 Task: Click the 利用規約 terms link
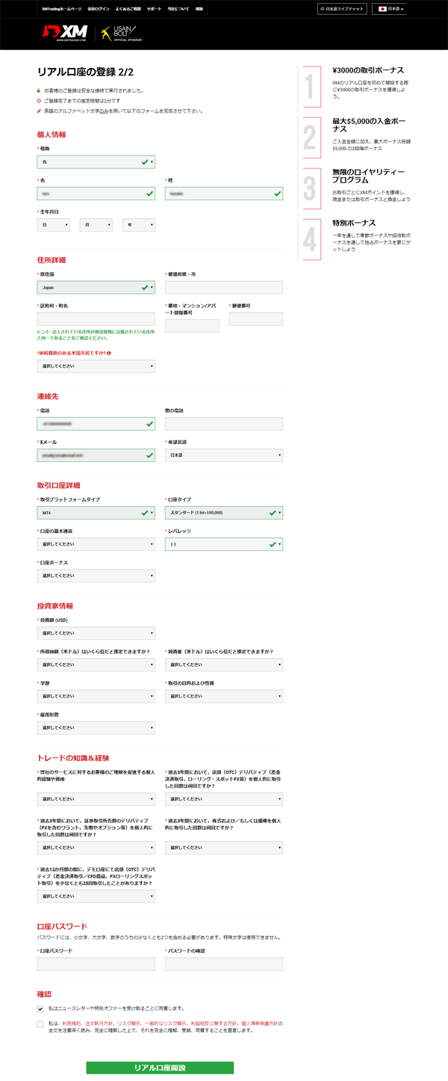coord(71,1023)
